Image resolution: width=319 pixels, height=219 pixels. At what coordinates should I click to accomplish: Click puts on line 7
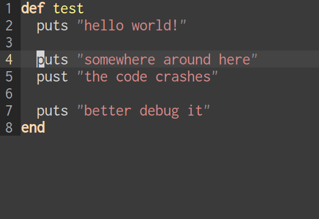52,111
